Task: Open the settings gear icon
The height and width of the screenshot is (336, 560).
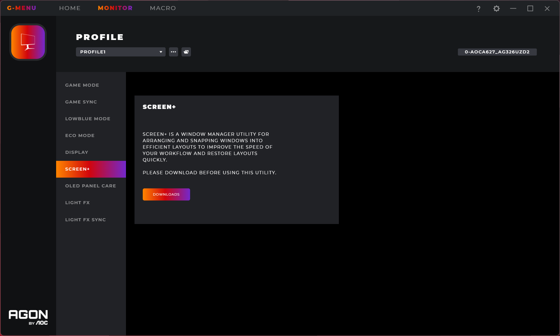Action: [497, 9]
